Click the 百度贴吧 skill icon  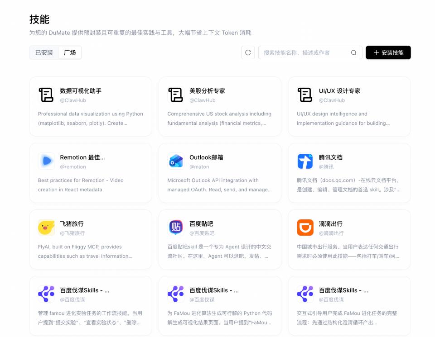[176, 228]
